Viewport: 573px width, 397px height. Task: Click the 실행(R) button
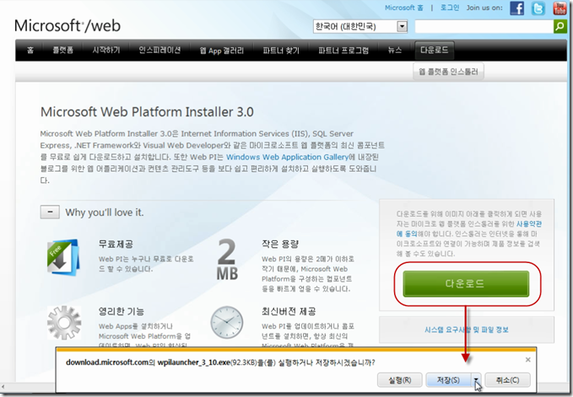pos(400,380)
